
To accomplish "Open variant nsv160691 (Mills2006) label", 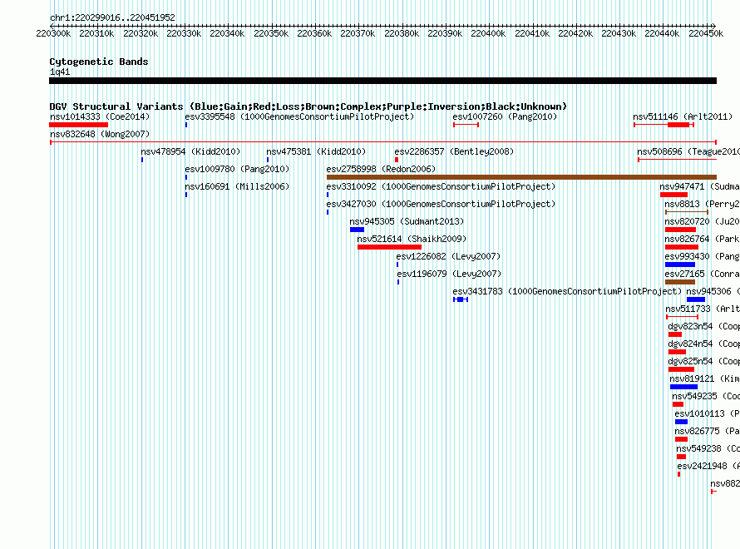I will coord(237,186).
